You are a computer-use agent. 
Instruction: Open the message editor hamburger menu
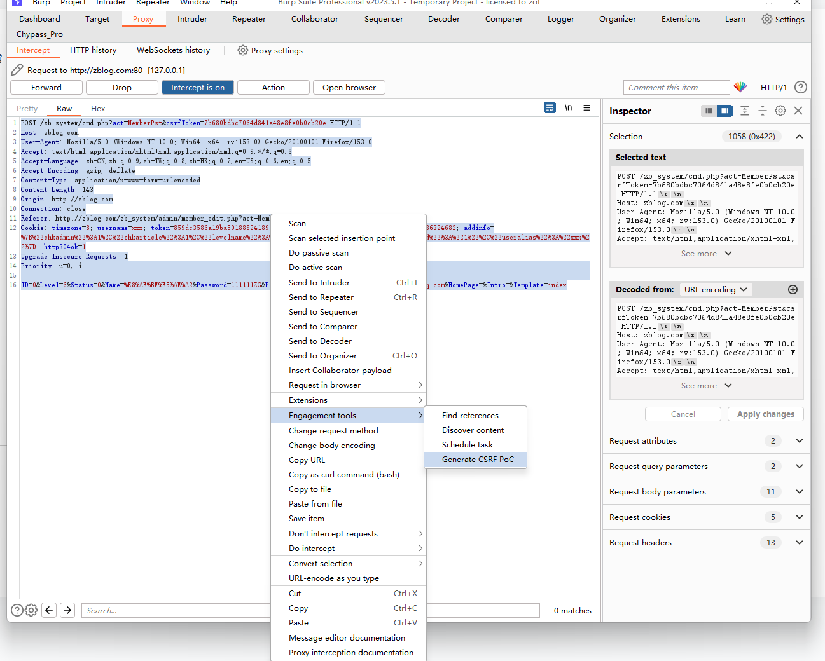[586, 108]
